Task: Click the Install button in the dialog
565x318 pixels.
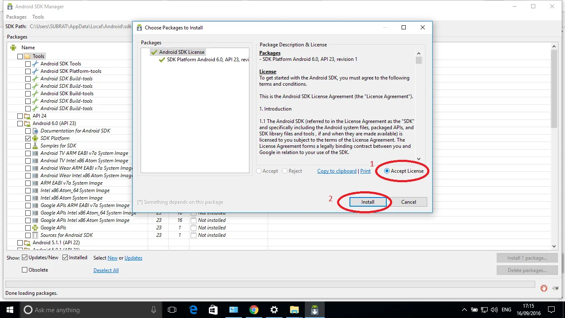Action: click(x=368, y=202)
